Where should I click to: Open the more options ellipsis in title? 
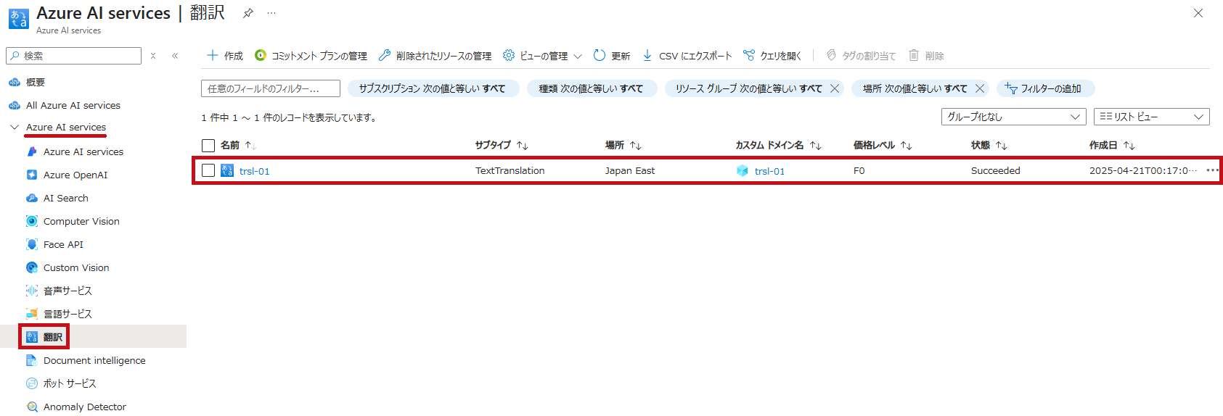click(271, 13)
